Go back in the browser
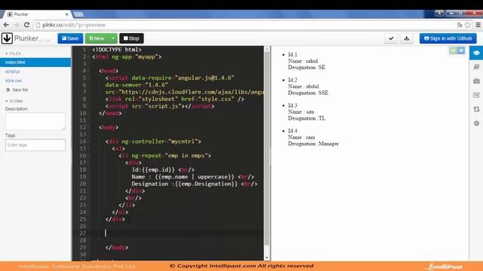483x271 pixels. 6,25
